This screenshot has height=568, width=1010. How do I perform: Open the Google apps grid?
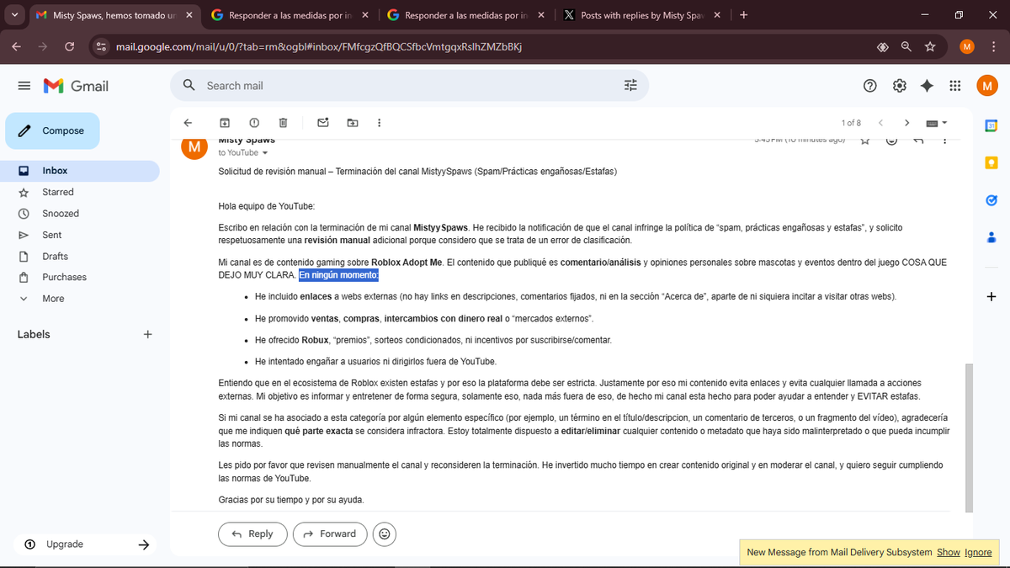coord(955,86)
